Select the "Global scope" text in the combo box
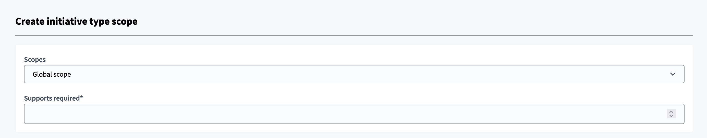The height and width of the screenshot is (138, 707). pos(52,74)
